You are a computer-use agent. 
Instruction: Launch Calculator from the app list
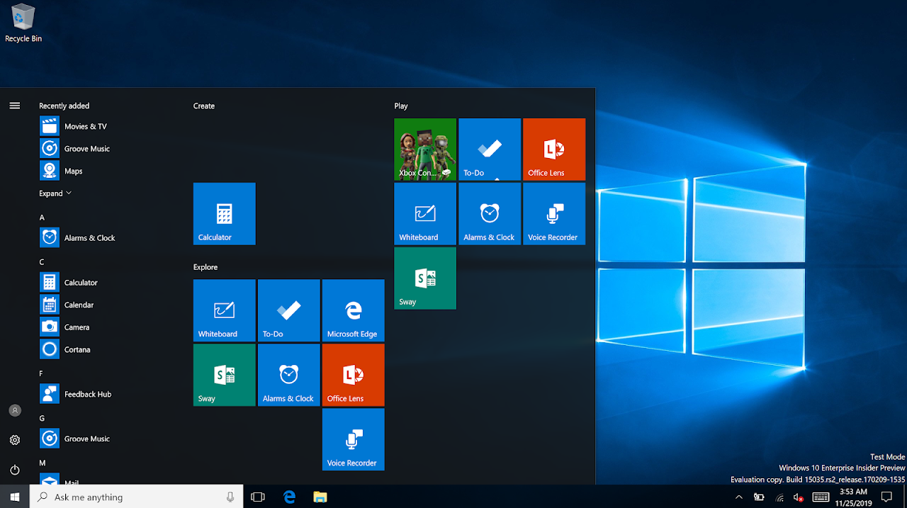[x=103, y=282]
